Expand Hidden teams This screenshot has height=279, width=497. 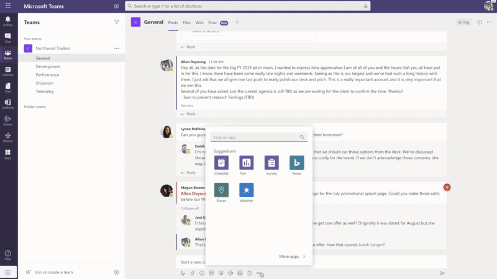(35, 107)
